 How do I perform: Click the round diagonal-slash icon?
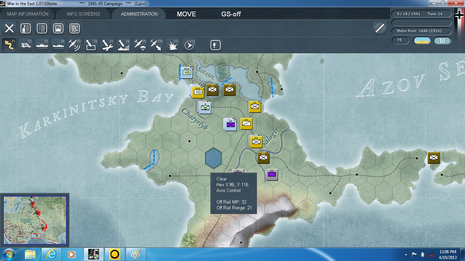point(380,28)
